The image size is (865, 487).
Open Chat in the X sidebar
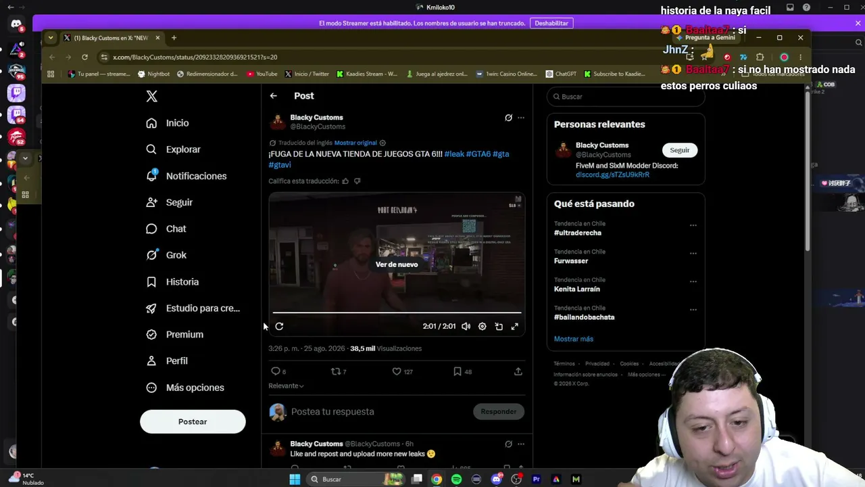166,229
